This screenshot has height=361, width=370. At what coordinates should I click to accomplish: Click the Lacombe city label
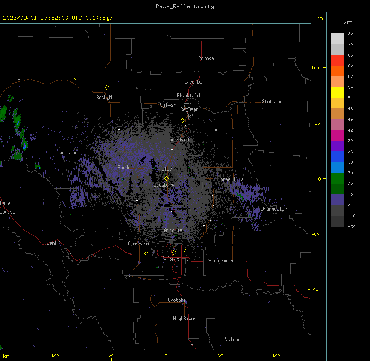pos(193,82)
